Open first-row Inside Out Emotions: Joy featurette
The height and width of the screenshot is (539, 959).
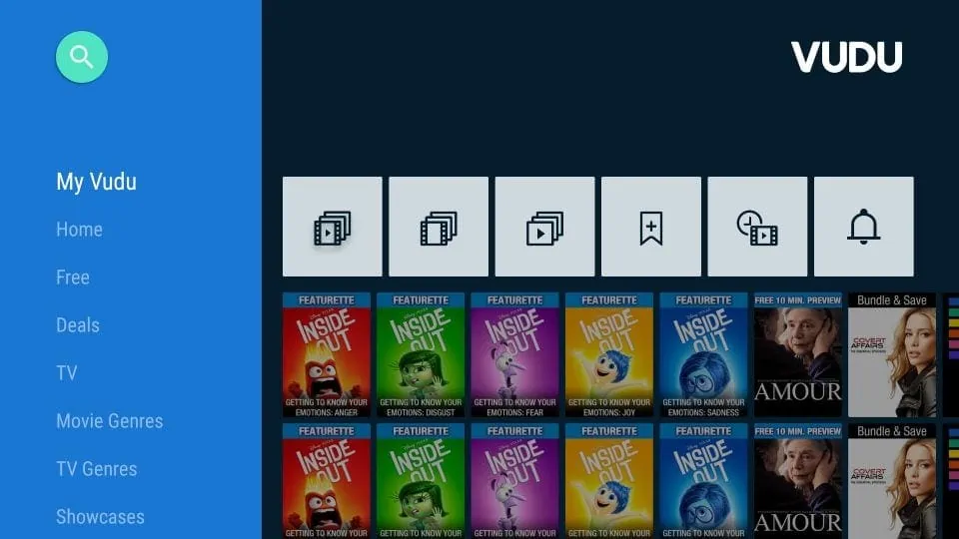coord(609,355)
